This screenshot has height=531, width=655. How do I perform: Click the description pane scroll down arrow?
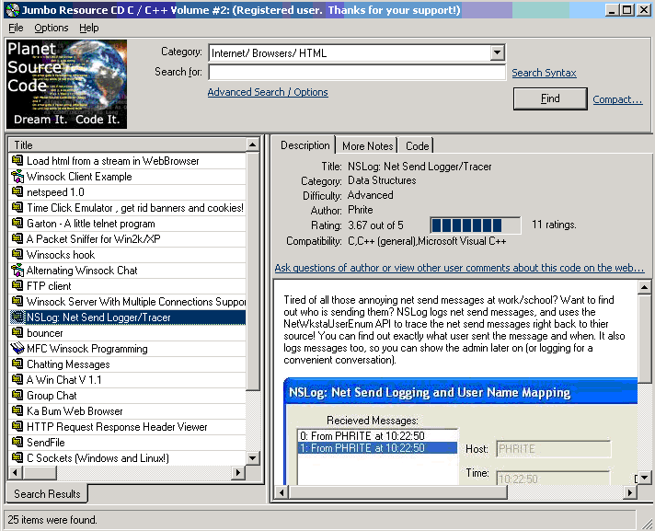[x=644, y=477]
